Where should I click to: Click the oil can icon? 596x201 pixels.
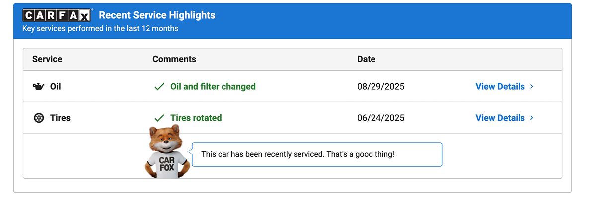tap(39, 87)
